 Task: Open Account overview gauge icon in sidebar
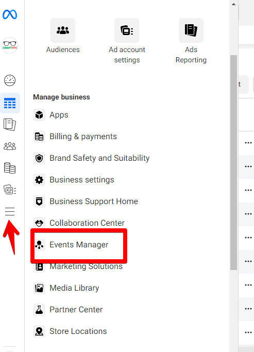tap(10, 80)
